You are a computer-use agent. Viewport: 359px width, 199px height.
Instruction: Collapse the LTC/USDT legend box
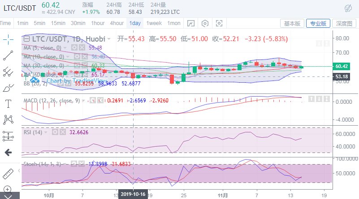tap(26, 39)
